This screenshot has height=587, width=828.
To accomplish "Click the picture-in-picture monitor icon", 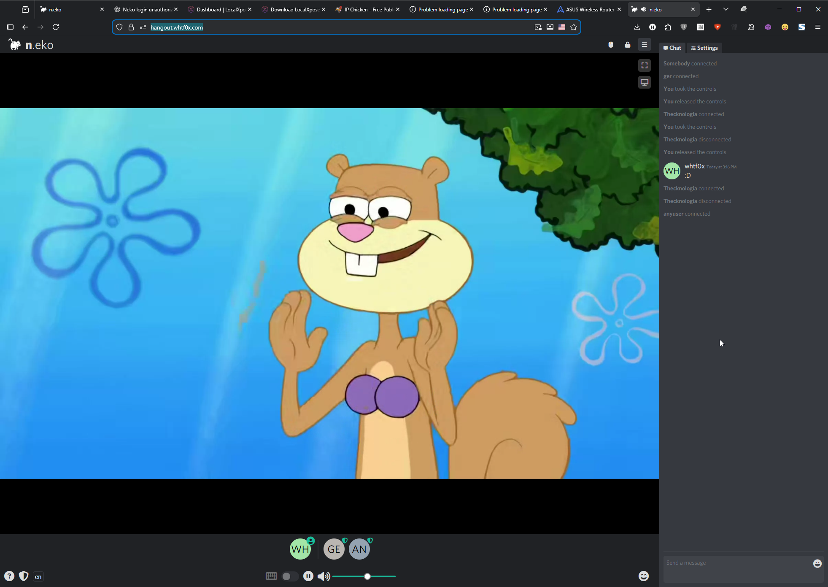I will tap(644, 82).
